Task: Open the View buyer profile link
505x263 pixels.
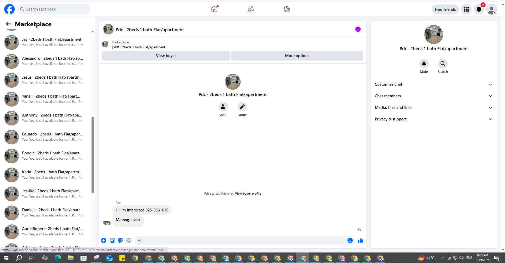Action: (248, 194)
